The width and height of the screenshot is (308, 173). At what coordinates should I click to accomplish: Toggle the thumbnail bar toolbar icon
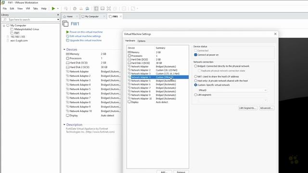coord(103,9)
